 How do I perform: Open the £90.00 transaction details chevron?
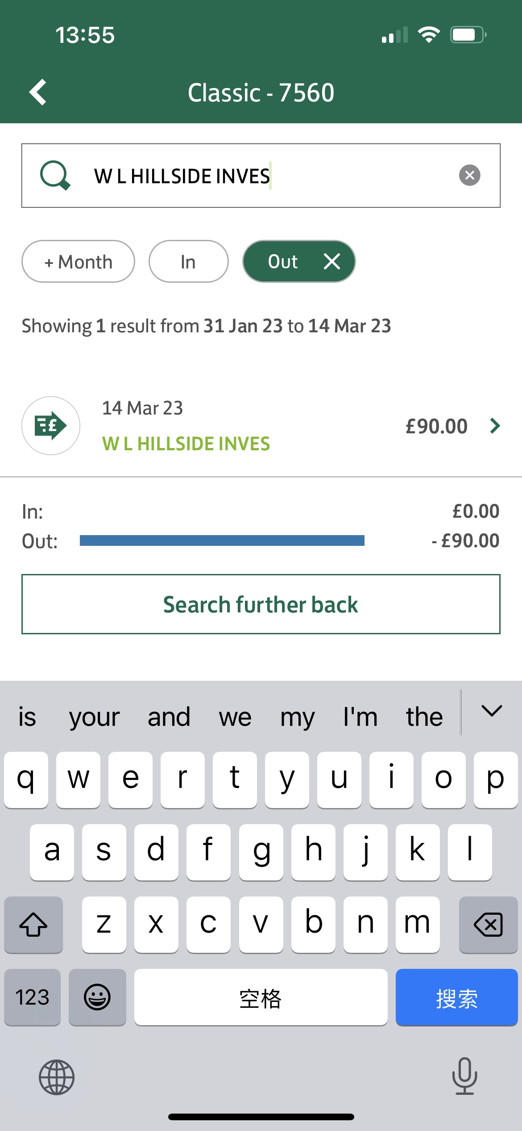click(x=495, y=426)
